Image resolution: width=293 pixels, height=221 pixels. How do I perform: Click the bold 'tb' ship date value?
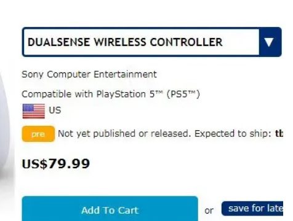click(279, 134)
